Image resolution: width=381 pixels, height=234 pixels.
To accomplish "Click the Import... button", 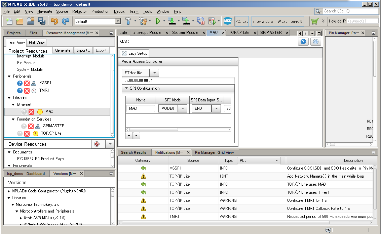I will (x=83, y=50).
